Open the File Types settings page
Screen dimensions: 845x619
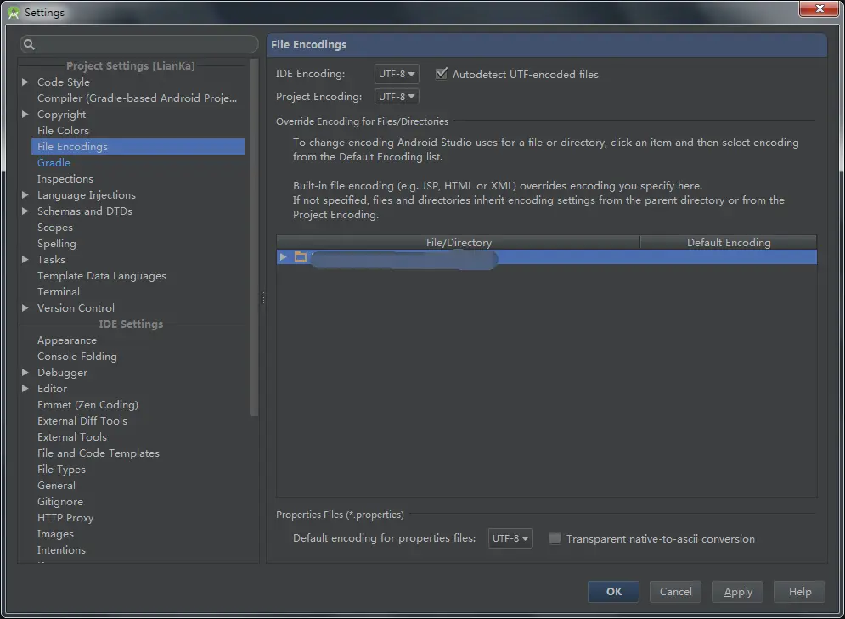tap(61, 470)
